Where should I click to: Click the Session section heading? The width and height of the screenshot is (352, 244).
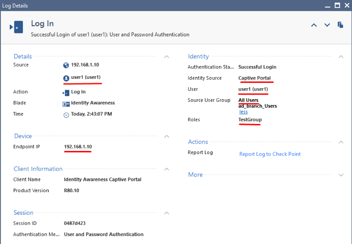click(23, 213)
